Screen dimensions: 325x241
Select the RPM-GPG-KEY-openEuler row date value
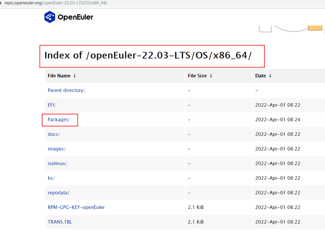[x=278, y=207]
